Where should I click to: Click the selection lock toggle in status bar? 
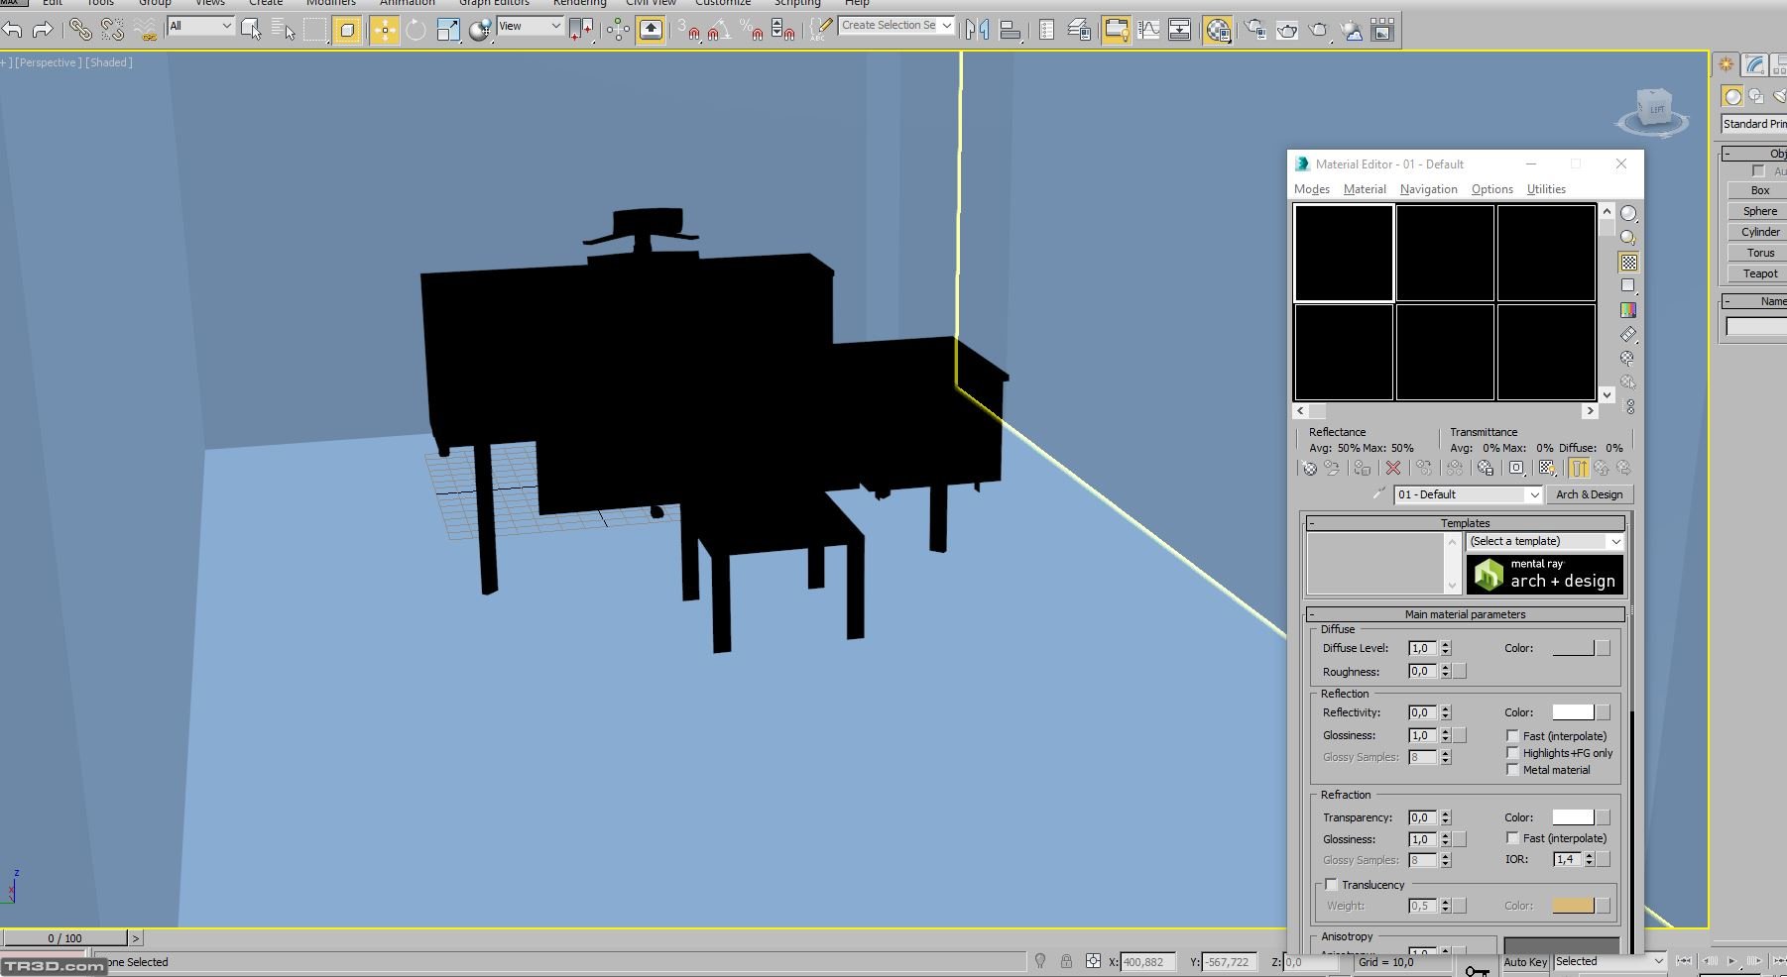click(1066, 961)
